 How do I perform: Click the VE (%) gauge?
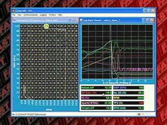(96, 98)
